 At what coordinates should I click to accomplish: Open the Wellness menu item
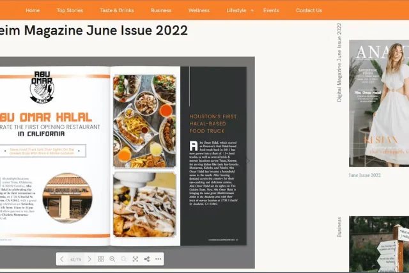coord(199,10)
